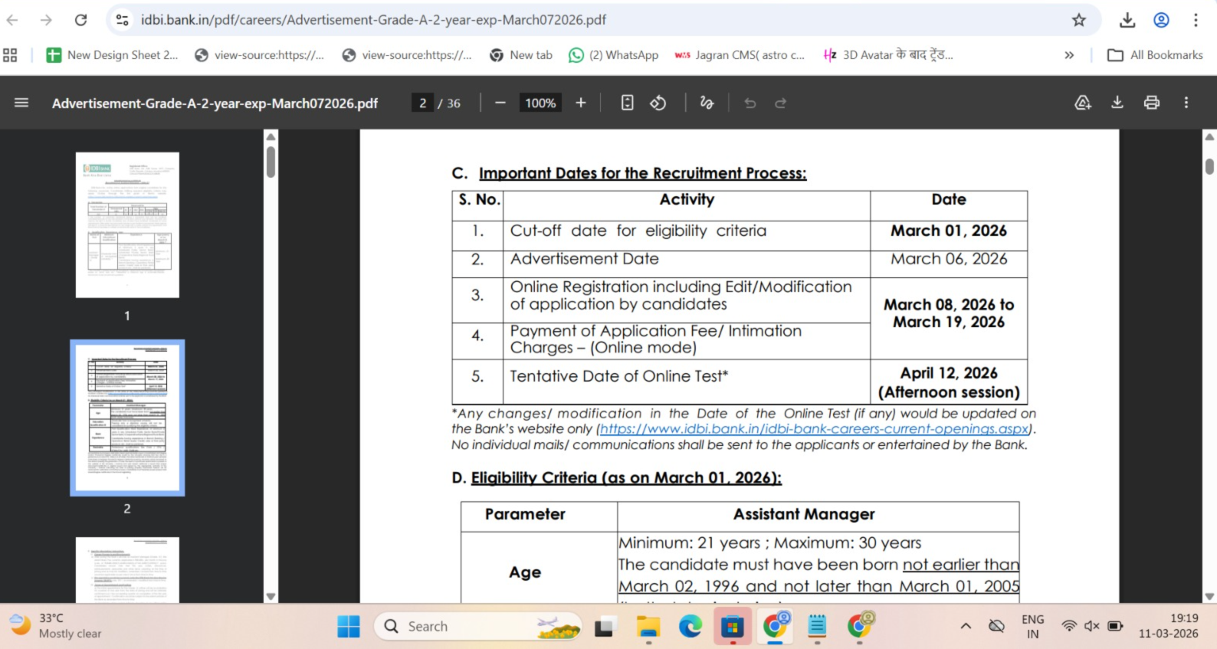Viewport: 1217px width, 649px height.
Task: Select the PDF draw annotation tool
Action: (707, 103)
